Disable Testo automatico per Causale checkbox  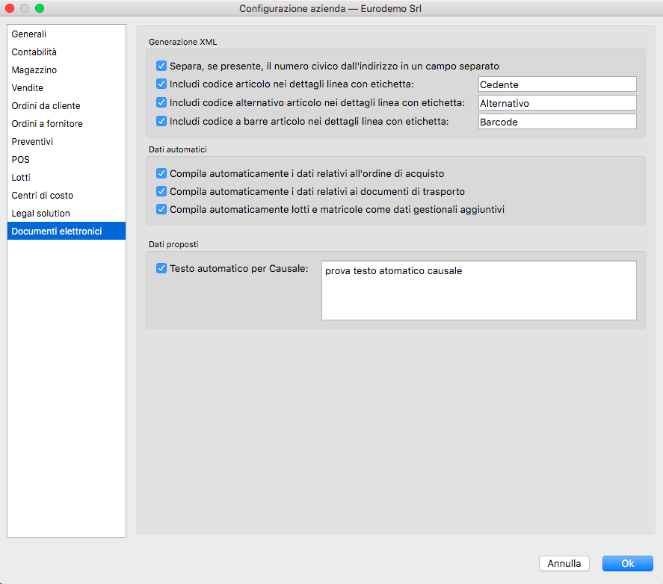point(161,268)
